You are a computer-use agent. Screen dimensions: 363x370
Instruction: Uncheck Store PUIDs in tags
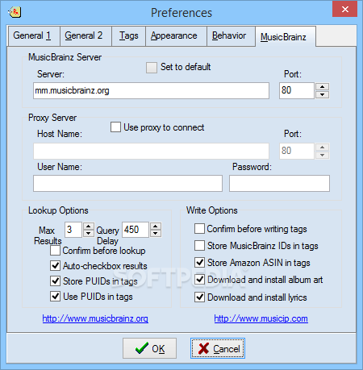[55, 281]
